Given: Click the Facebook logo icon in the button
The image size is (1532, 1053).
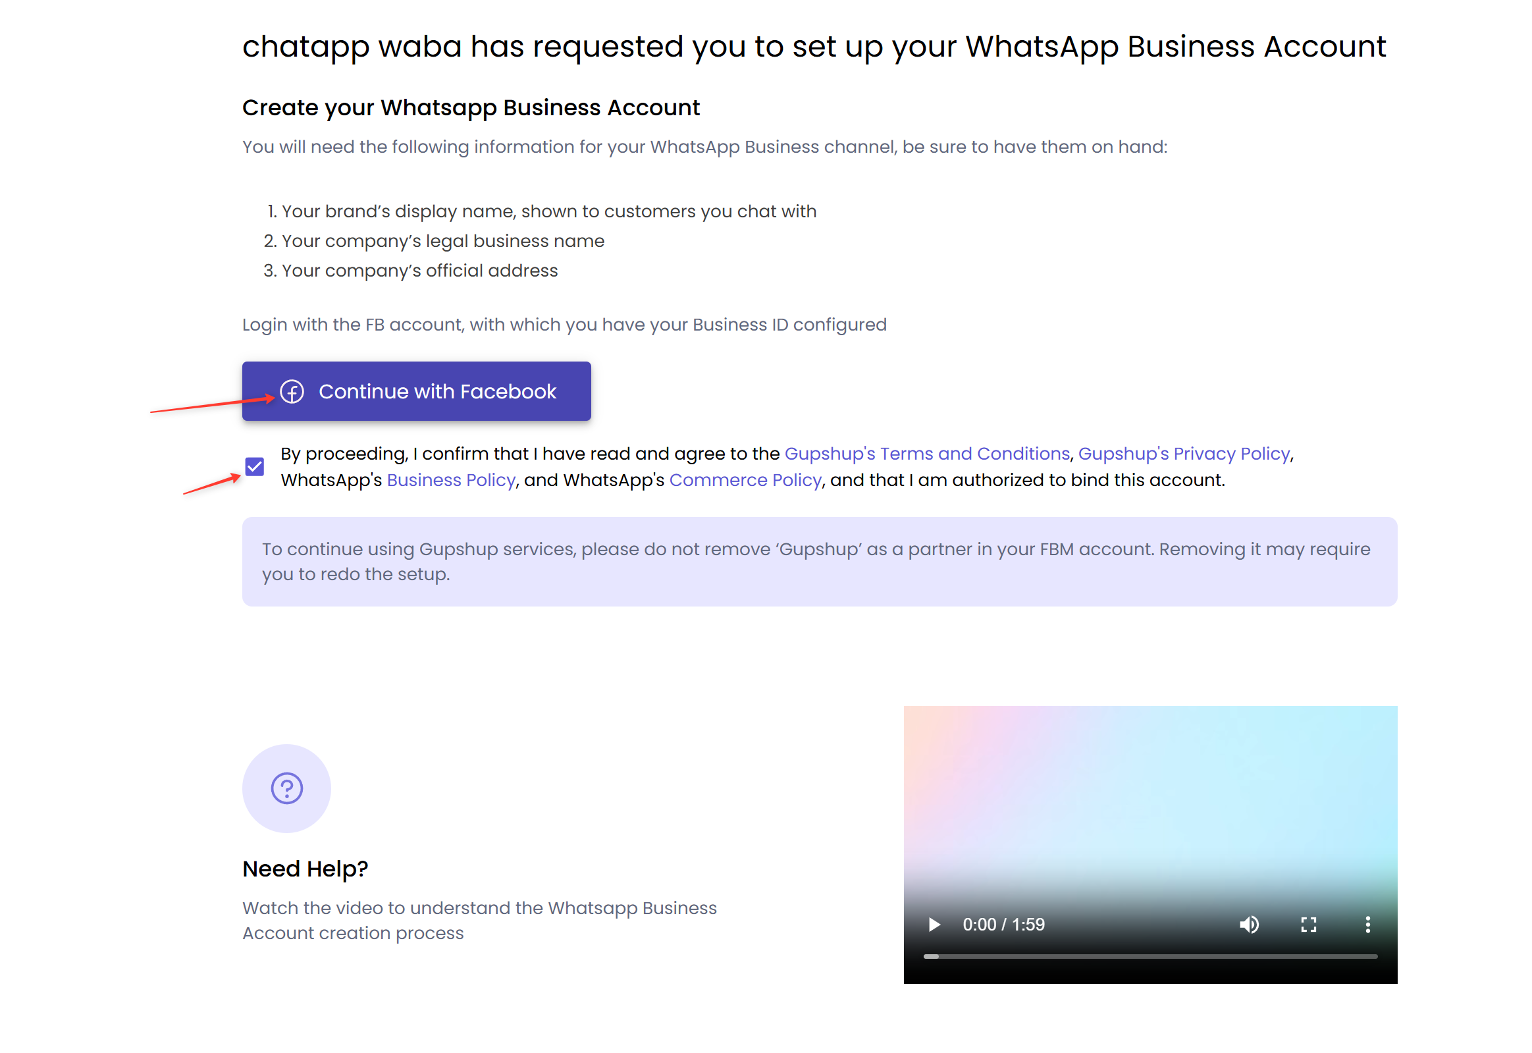Looking at the screenshot, I should (x=292, y=391).
